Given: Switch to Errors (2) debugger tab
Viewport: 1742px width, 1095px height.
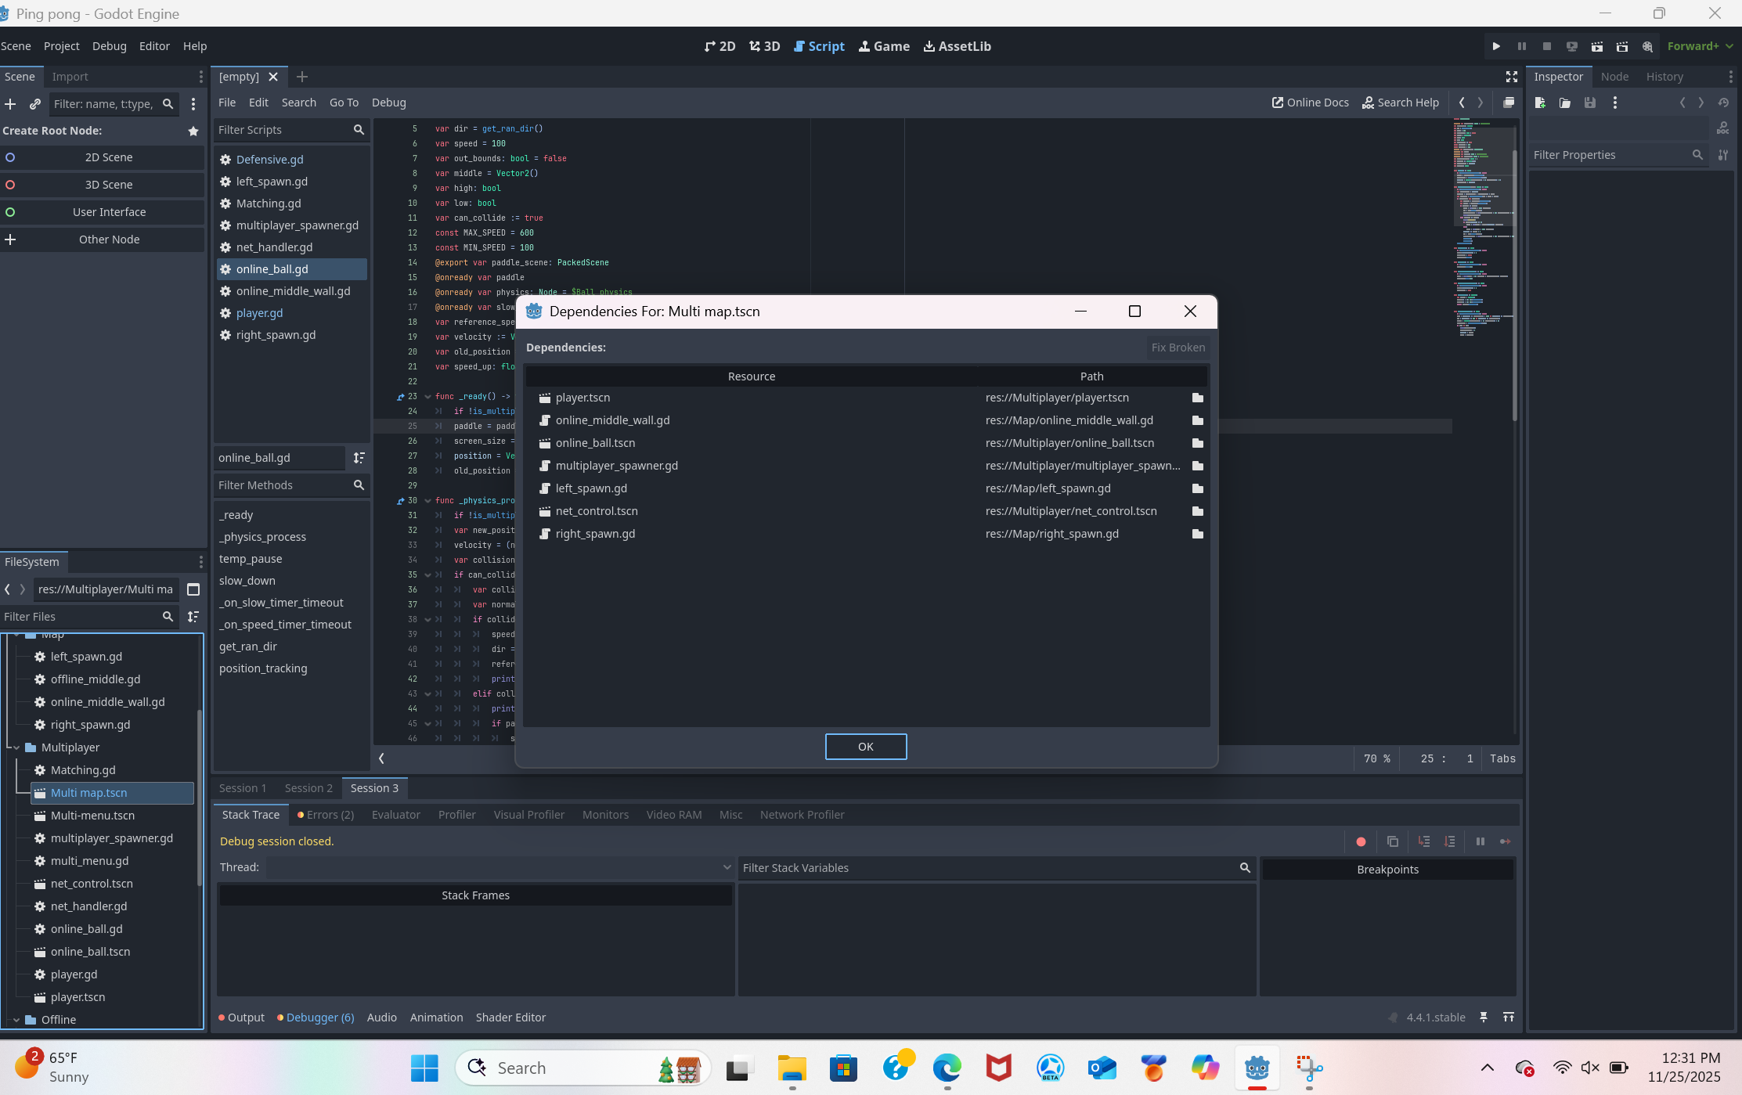Looking at the screenshot, I should point(326,815).
